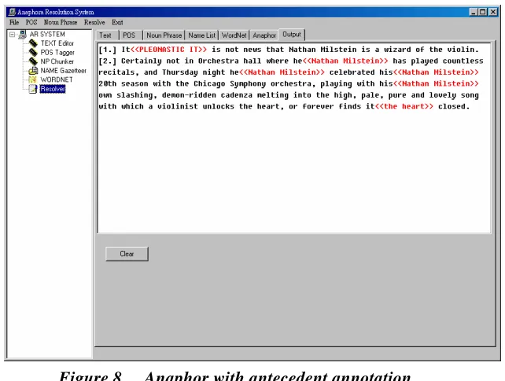Screen dimensions: 505x381
Task: Click the WORDNET node icon
Action: click(33, 80)
